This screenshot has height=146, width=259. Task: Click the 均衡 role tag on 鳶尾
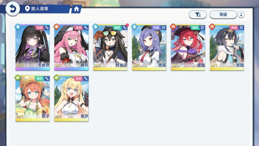(x=156, y=27)
